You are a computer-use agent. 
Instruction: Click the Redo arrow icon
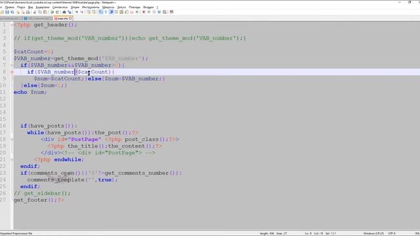click(57, 12)
